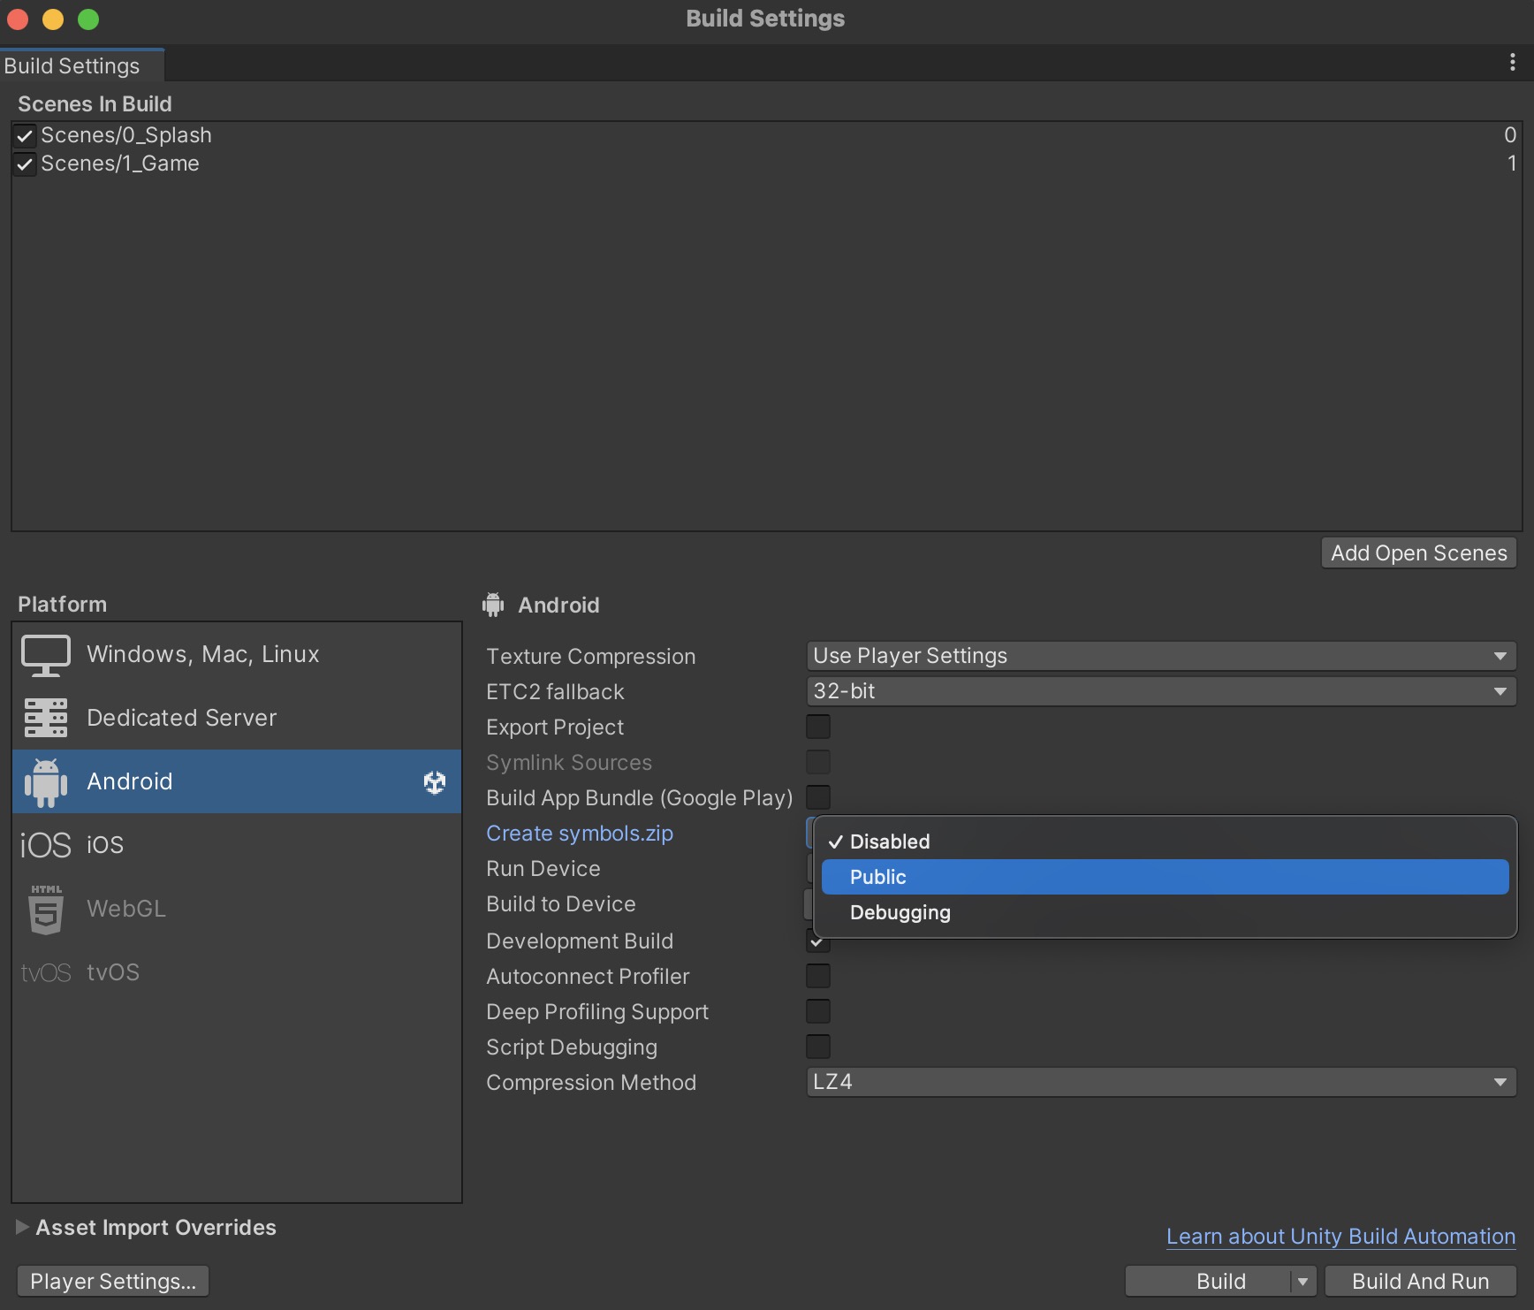This screenshot has width=1534, height=1310.
Task: Click the Unity logo beside Android platform
Action: (x=435, y=782)
